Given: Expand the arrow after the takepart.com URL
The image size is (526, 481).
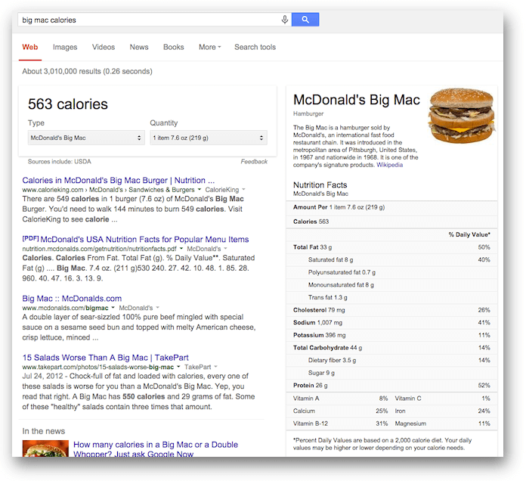Looking at the screenshot, I should [x=178, y=367].
